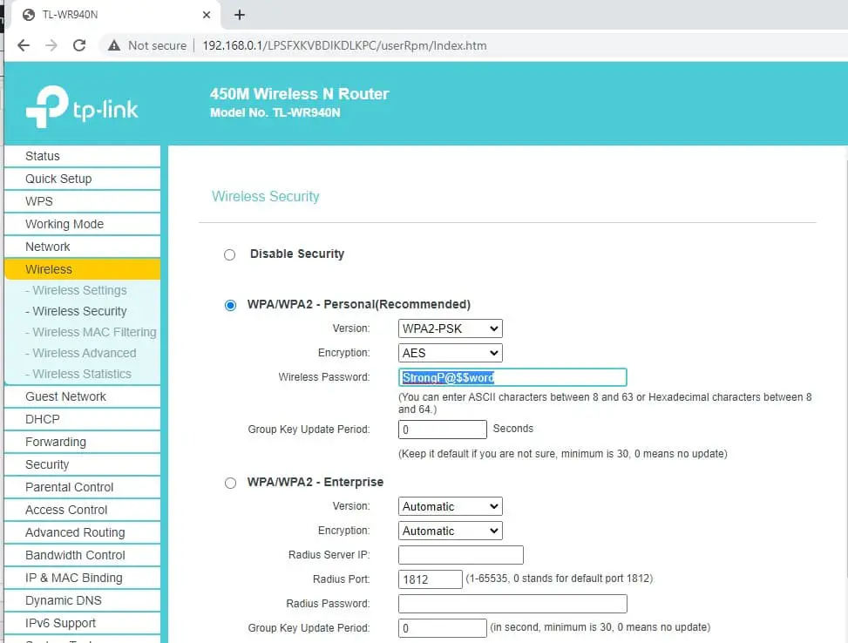The image size is (848, 643).
Task: Close the TL-WR940N tab
Action: [206, 15]
